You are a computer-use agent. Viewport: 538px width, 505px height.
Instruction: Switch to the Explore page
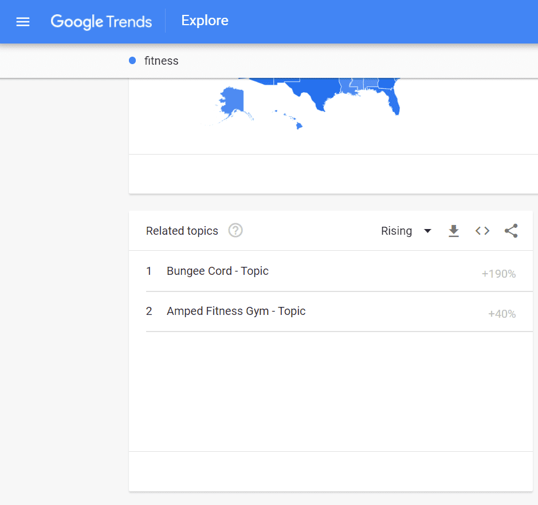(x=205, y=21)
